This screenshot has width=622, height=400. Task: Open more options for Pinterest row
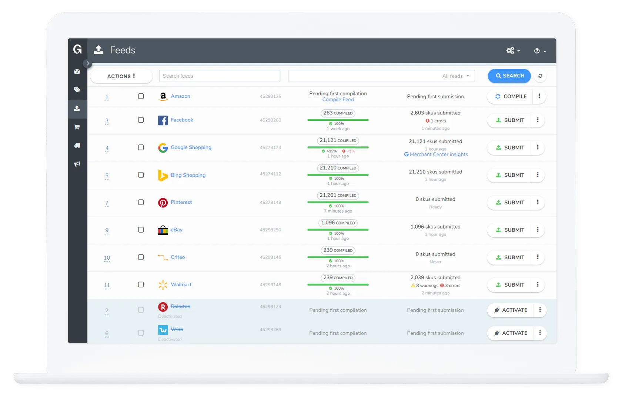pos(538,202)
